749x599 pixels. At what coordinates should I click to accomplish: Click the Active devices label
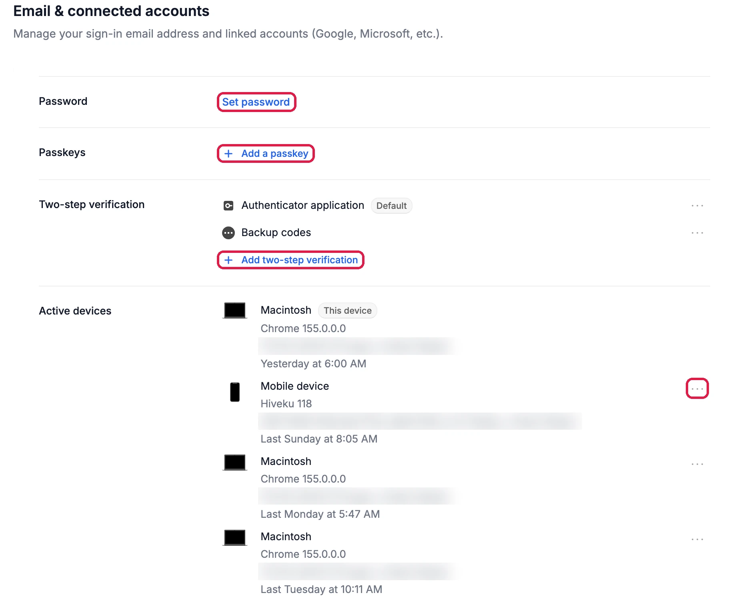pyautogui.click(x=75, y=311)
